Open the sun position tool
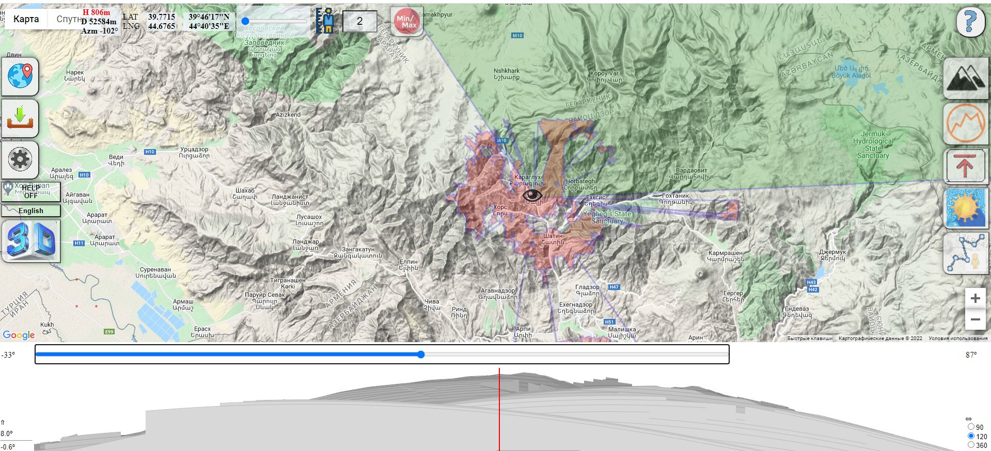Viewport: 991px width, 451px height. tap(965, 208)
